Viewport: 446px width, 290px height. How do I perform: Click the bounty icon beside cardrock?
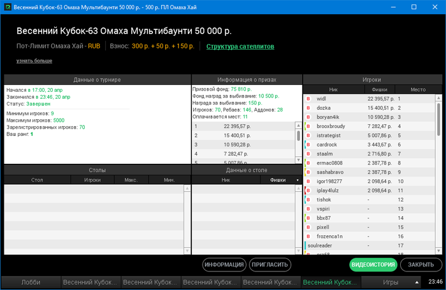308,145
